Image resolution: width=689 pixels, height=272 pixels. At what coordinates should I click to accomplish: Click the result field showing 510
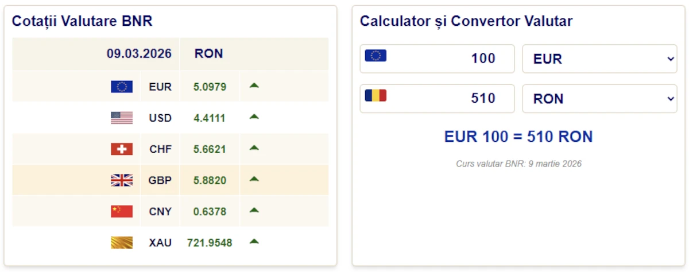pos(454,99)
